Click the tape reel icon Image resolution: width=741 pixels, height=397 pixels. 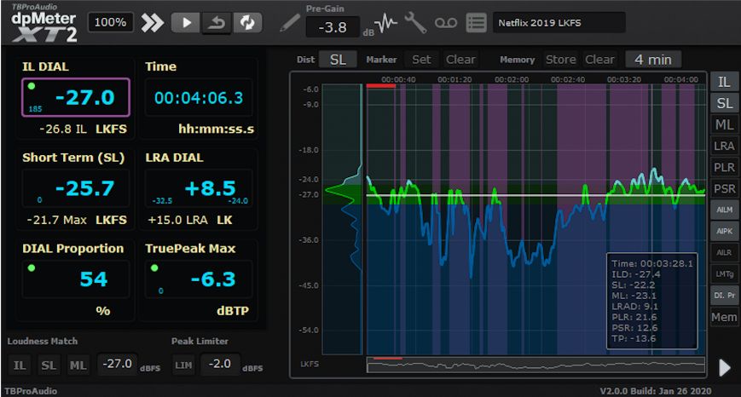[446, 23]
